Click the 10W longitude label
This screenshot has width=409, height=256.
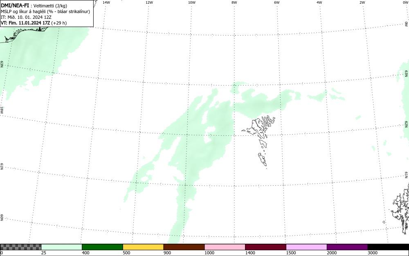(192, 2)
